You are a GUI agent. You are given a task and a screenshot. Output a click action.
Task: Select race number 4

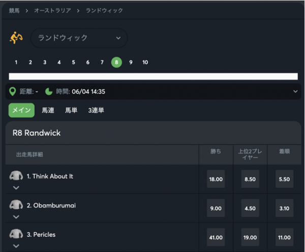click(x=59, y=62)
